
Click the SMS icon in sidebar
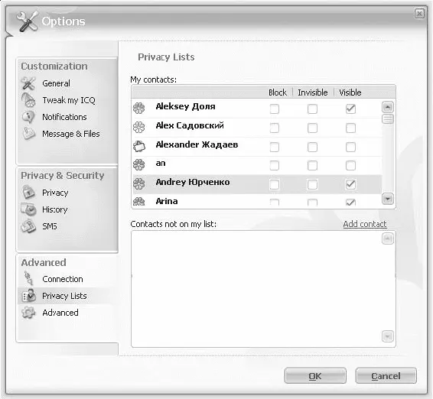pos(29,226)
